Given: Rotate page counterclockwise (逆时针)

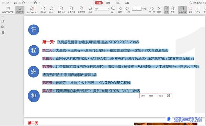Looking at the screenshot, I should tap(51, 10).
